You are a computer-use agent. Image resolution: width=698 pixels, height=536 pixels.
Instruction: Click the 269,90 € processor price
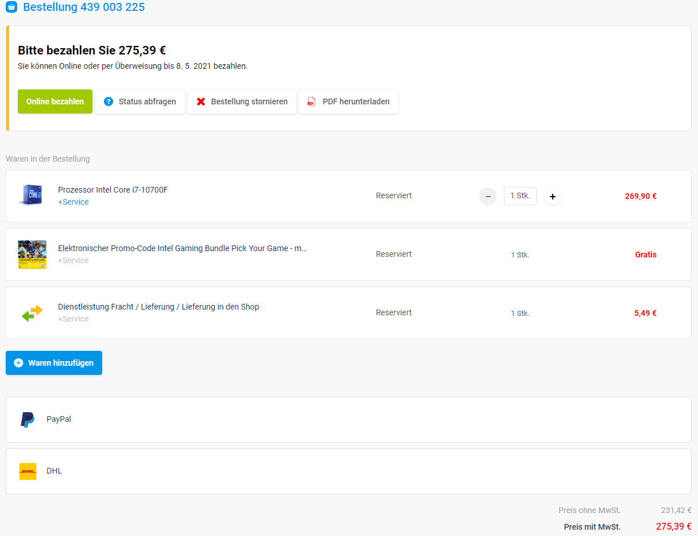[641, 196]
